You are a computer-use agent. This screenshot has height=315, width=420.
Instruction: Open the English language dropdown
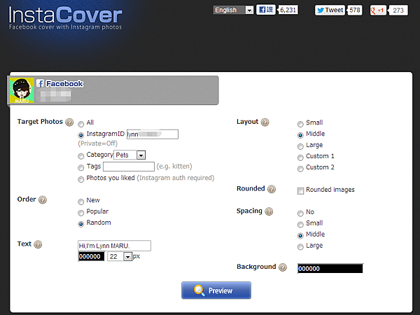pos(233,10)
